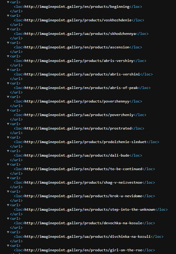The image size is (176, 254).
Task: Collapse the url node for products/abris-vershiny
Action: coord(8,57)
